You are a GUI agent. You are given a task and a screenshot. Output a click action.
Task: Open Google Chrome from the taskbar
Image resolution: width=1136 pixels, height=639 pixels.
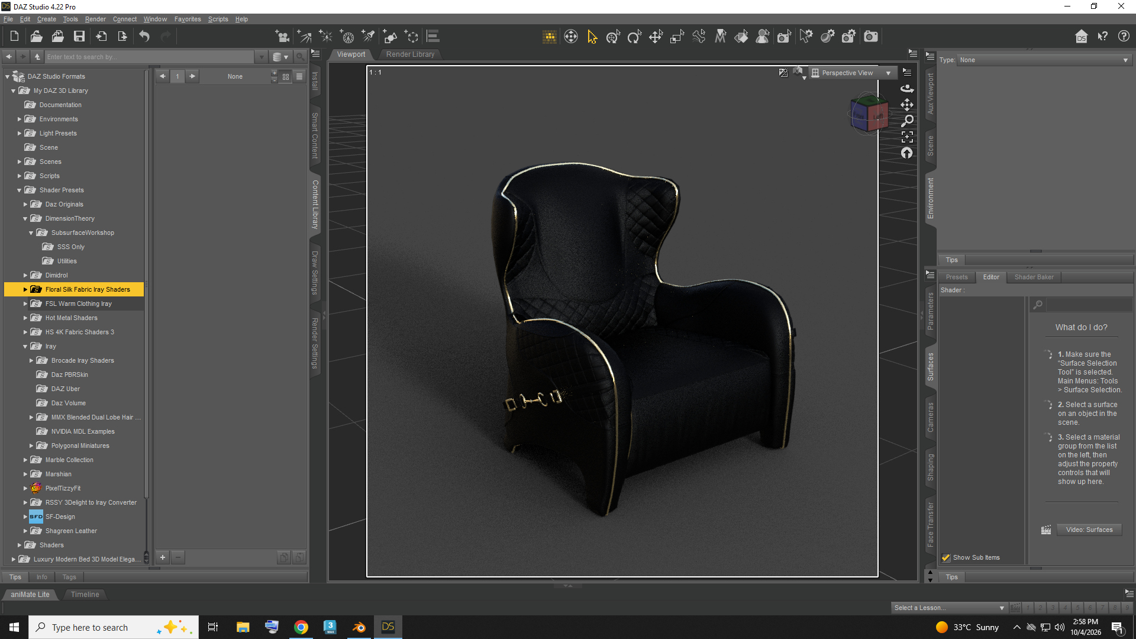(x=301, y=627)
